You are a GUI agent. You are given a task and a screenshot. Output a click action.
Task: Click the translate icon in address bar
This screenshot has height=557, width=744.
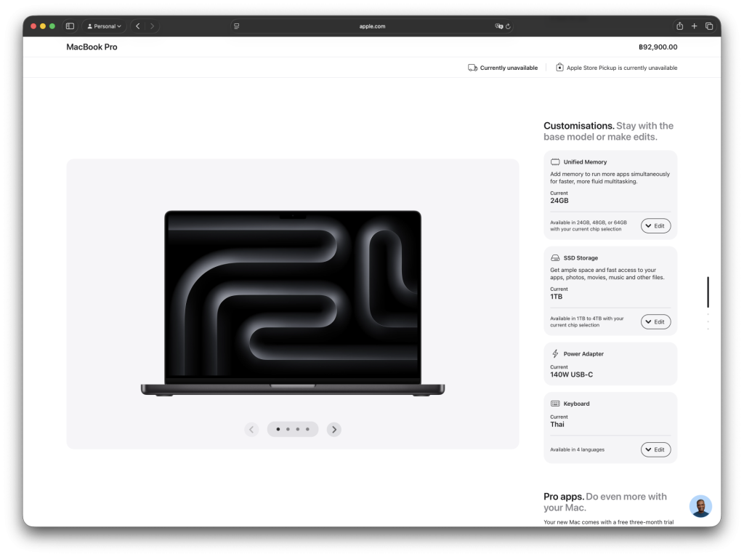(498, 26)
